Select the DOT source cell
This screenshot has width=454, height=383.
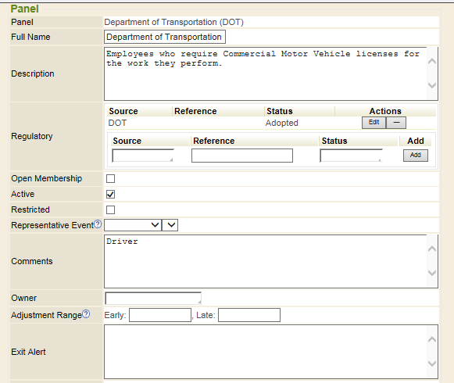[x=117, y=123]
